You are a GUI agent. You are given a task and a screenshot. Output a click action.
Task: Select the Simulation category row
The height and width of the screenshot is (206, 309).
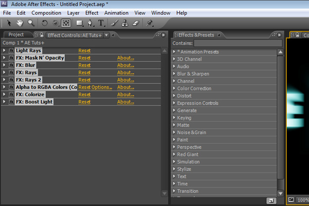224,162
